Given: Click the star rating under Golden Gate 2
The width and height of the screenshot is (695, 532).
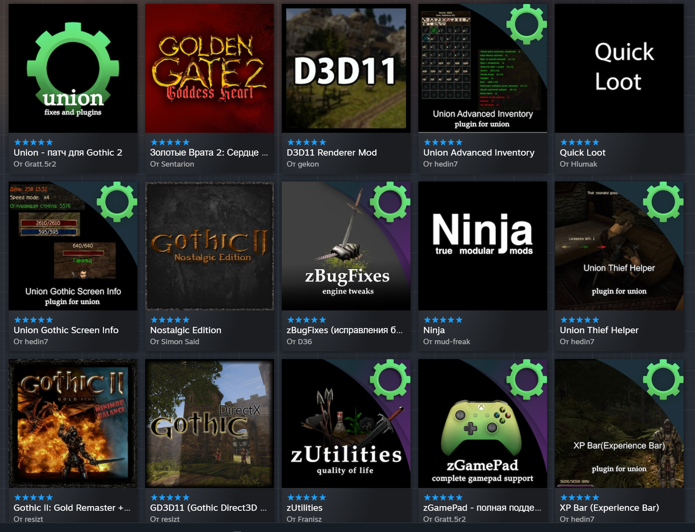Looking at the screenshot, I should (x=170, y=142).
